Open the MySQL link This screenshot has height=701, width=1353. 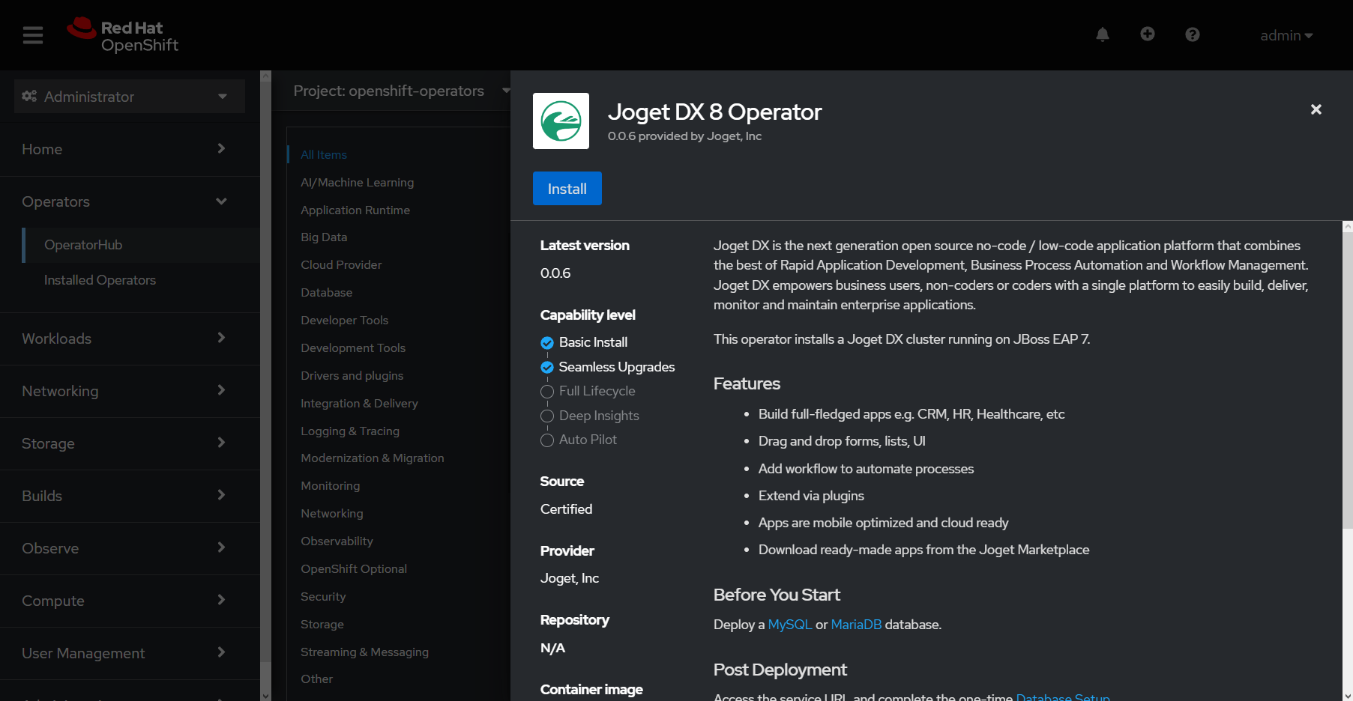(x=789, y=625)
